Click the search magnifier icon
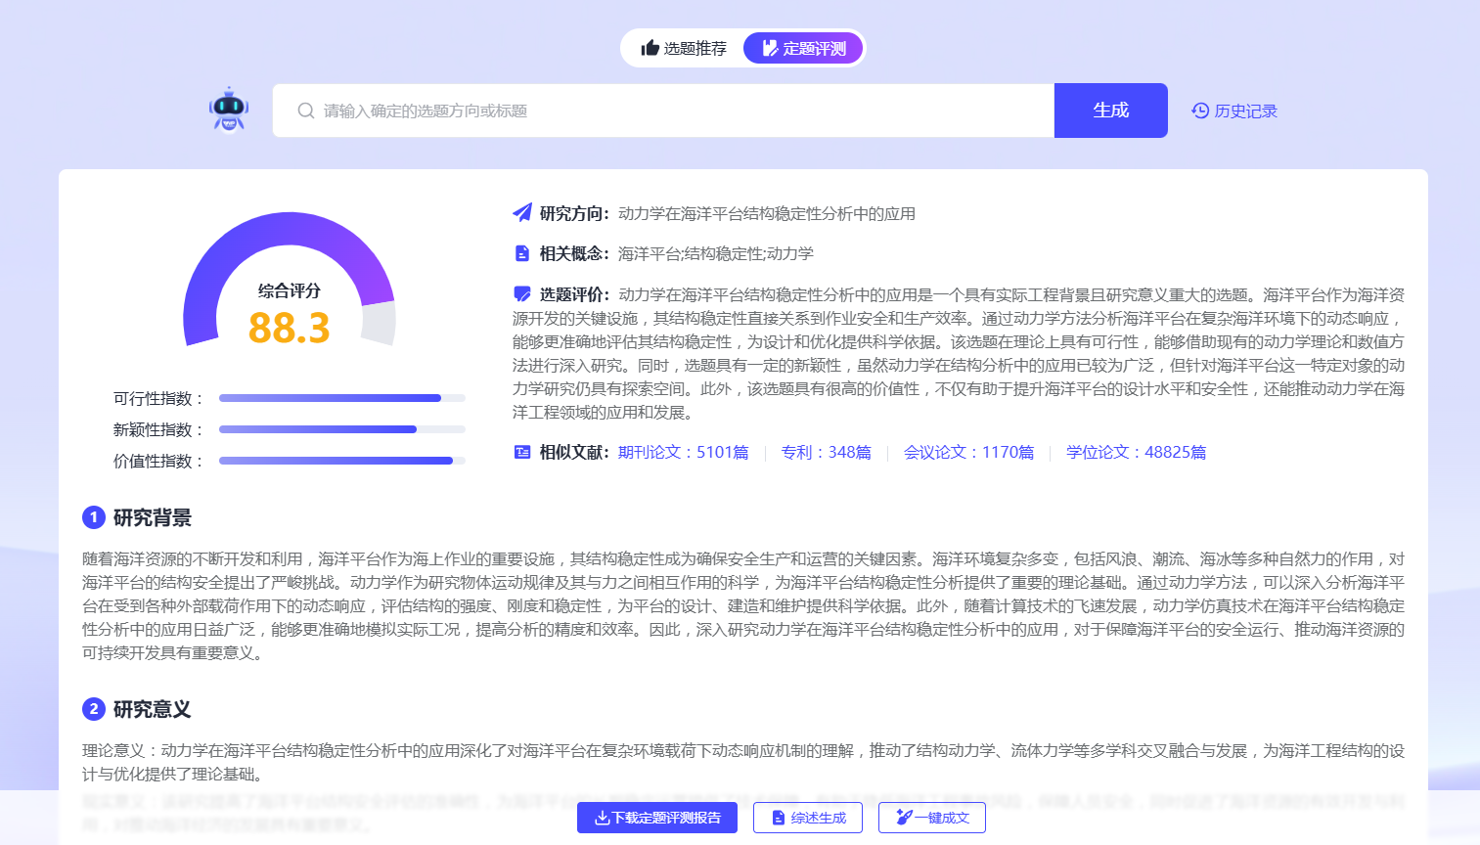This screenshot has height=845, width=1480. [x=306, y=111]
